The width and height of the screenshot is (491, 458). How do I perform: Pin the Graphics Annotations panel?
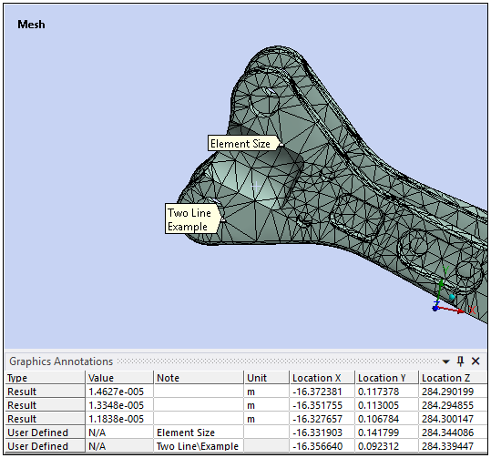(x=460, y=361)
